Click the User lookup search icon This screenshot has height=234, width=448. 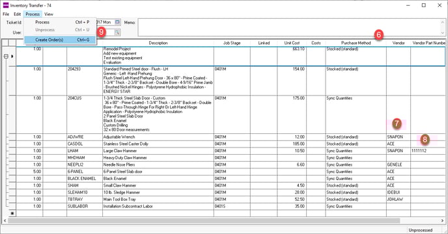pyautogui.click(x=117, y=32)
